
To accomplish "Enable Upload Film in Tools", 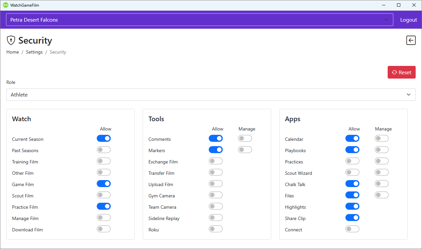I will click(216, 184).
